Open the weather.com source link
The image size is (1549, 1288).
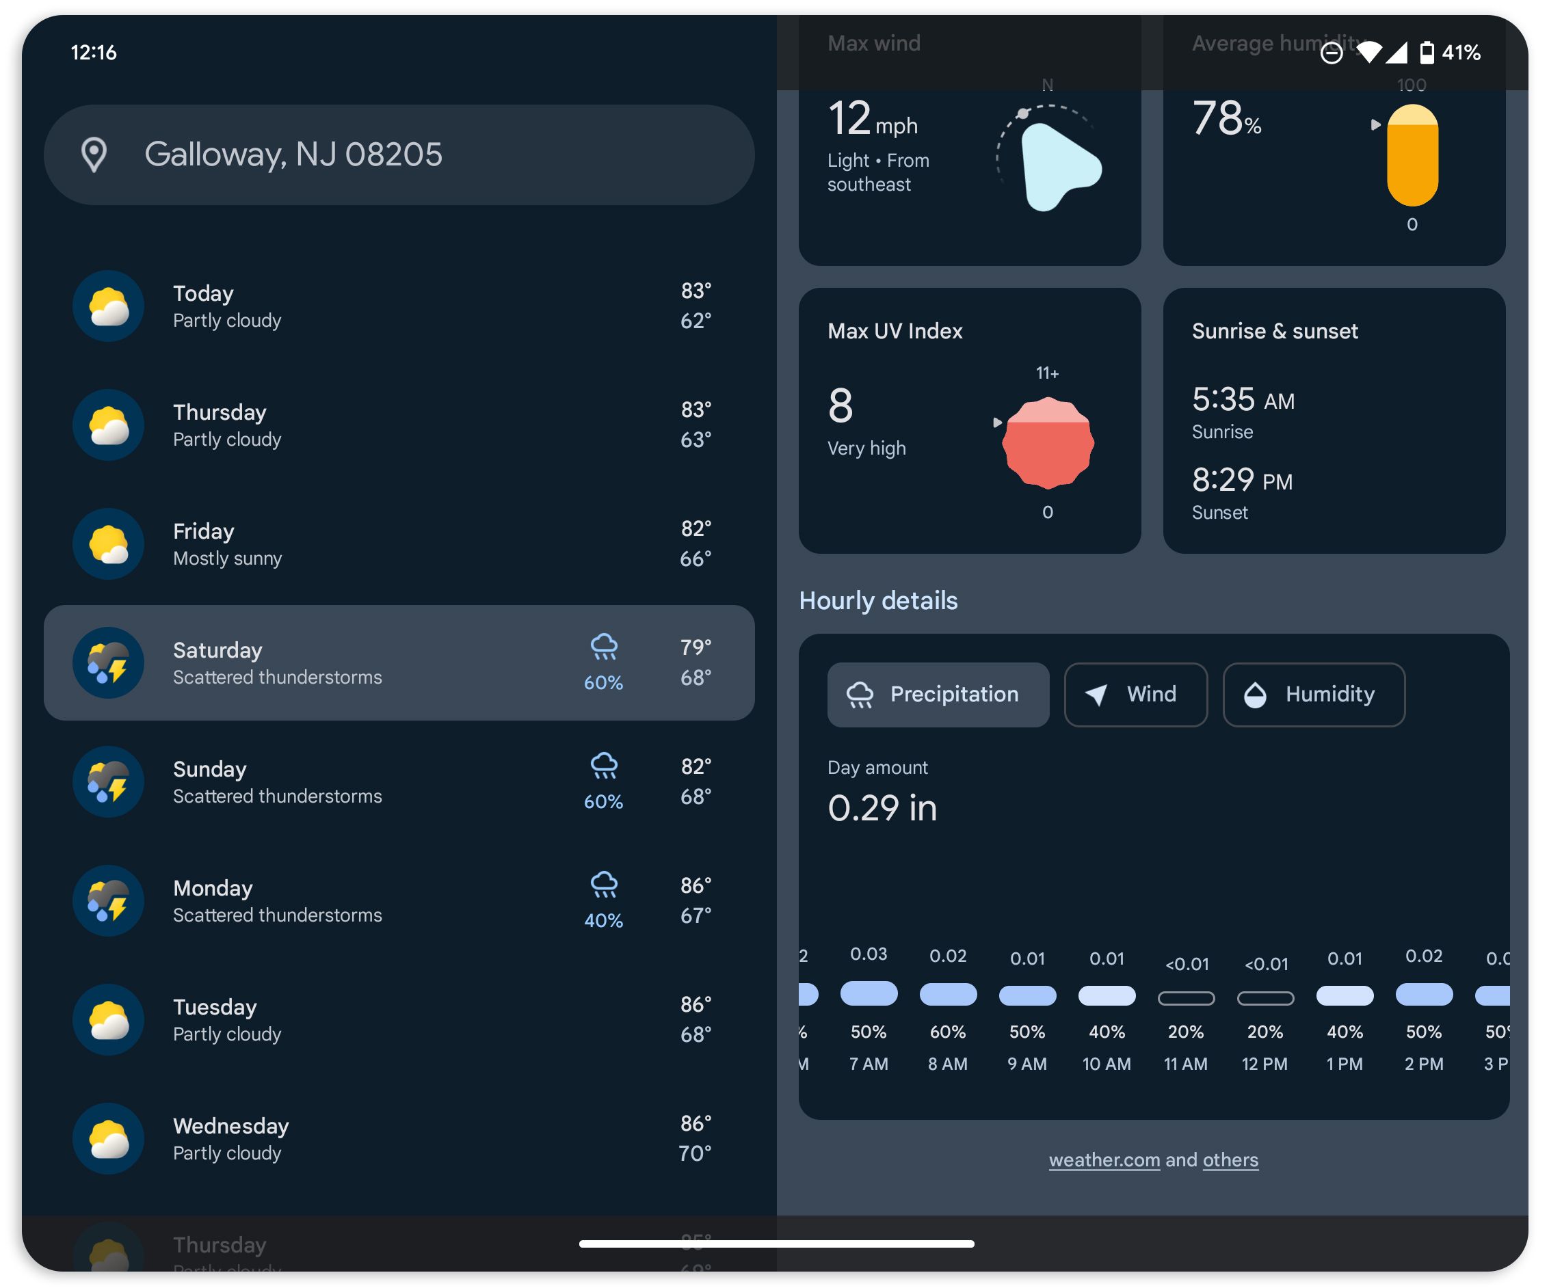(1104, 1159)
